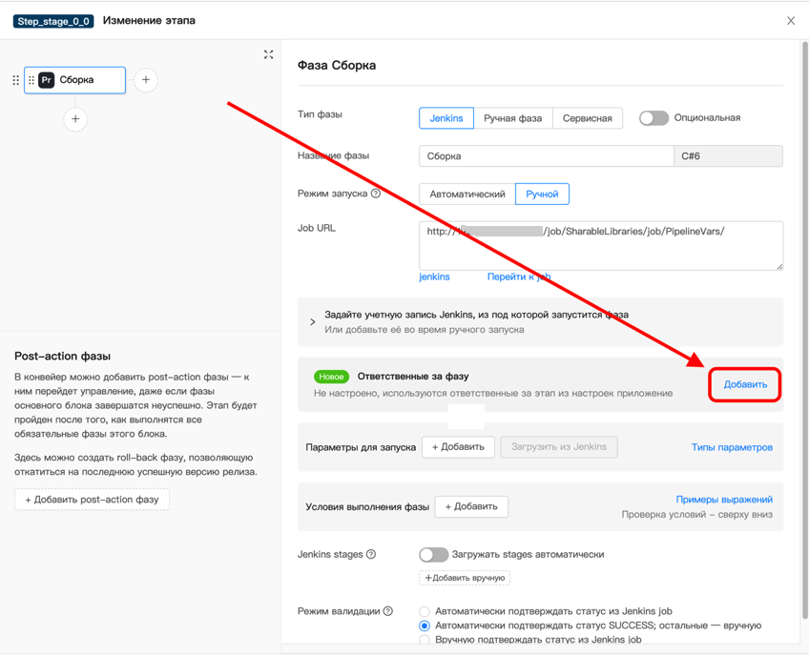Select Автоматически подтверждать статус из Jenkins job
Image resolution: width=809 pixels, height=656 pixels.
425,611
